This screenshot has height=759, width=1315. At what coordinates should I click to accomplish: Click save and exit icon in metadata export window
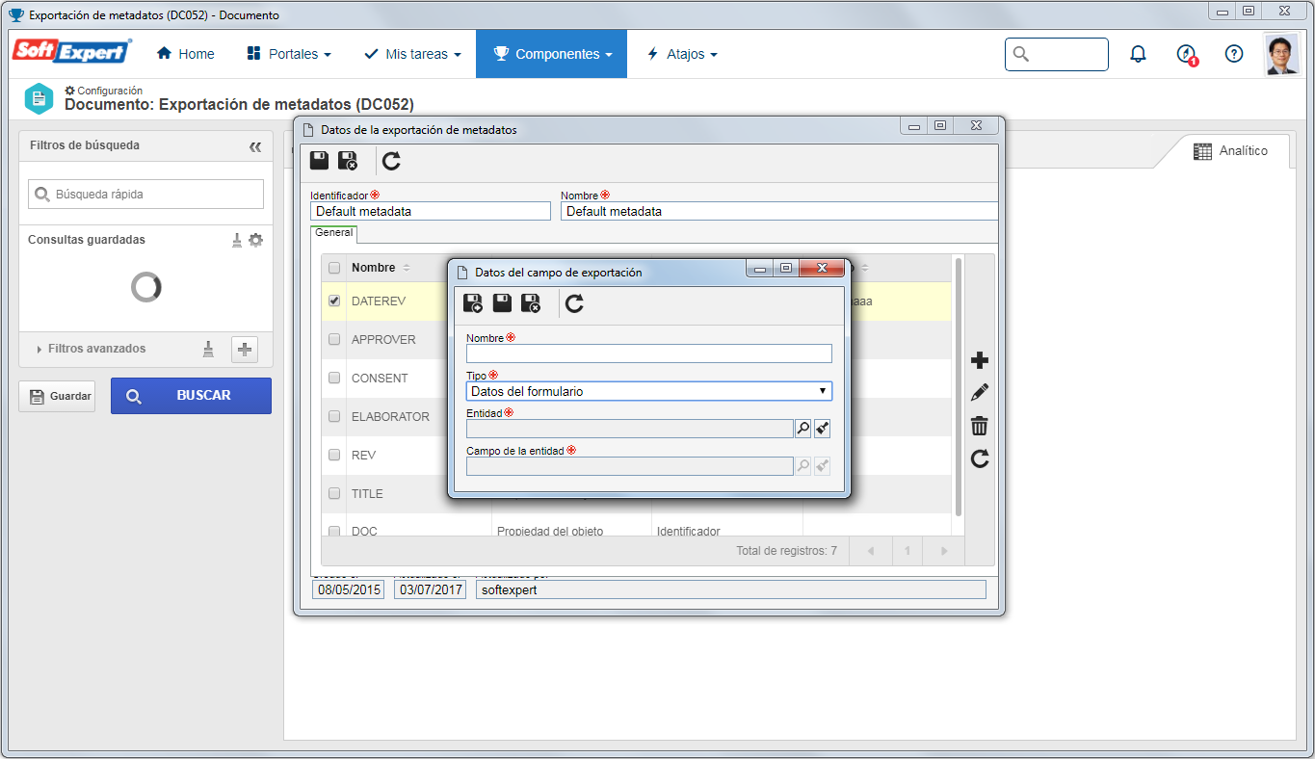[348, 161]
